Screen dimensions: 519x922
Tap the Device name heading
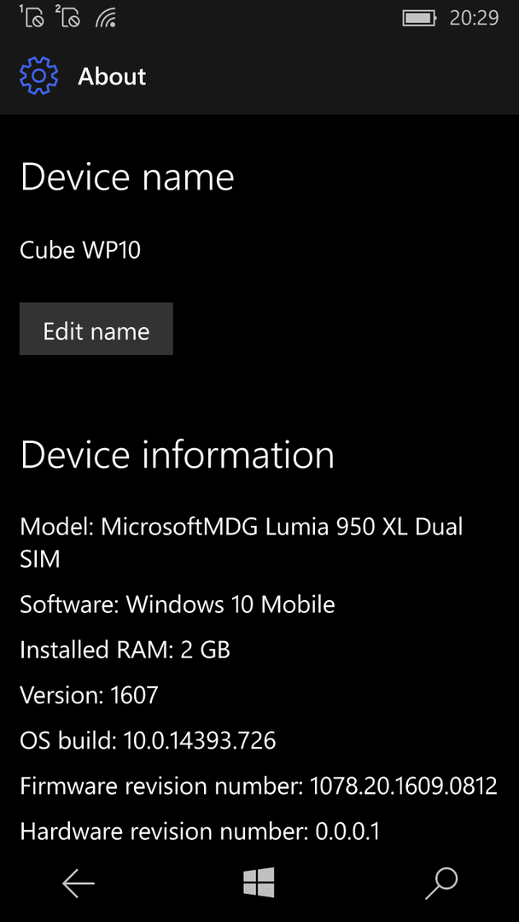click(x=127, y=177)
